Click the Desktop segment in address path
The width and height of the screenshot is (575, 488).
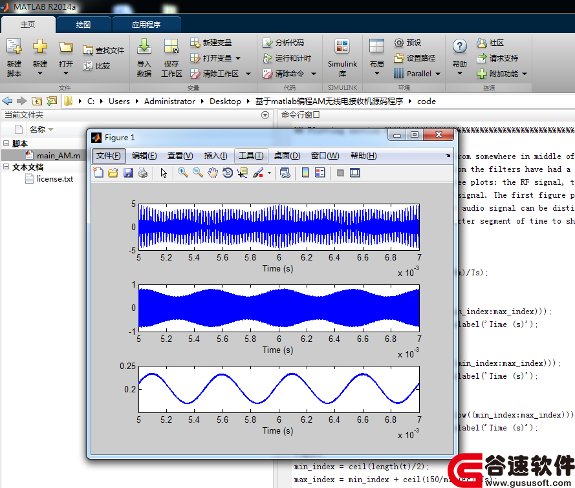tap(225, 101)
